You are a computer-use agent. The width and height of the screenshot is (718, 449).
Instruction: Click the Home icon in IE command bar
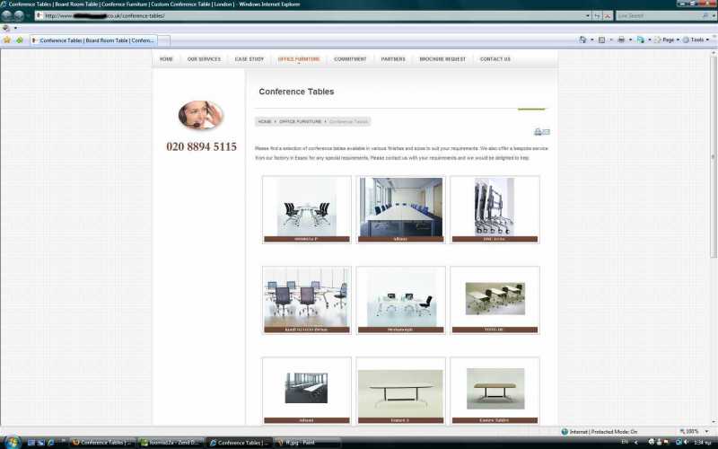pyautogui.click(x=582, y=40)
